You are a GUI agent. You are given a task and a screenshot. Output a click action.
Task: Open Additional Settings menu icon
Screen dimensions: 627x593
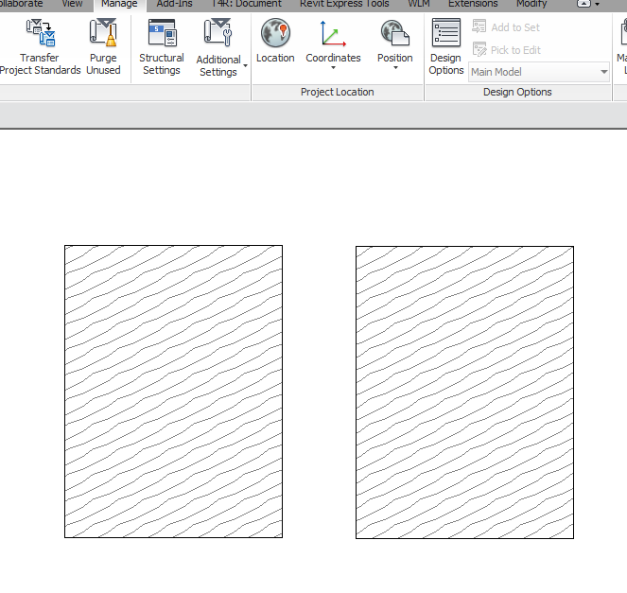pos(218,32)
